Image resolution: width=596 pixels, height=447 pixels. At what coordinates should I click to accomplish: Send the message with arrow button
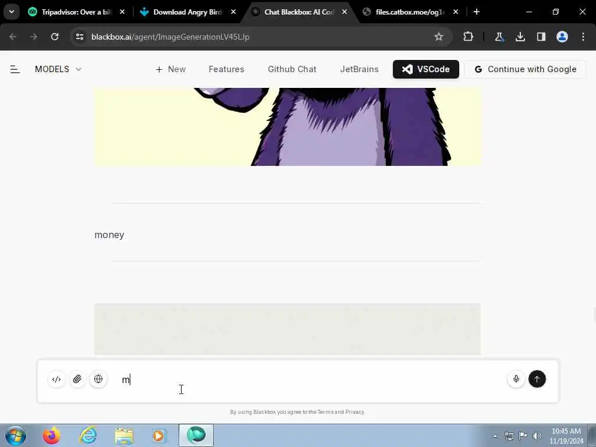click(537, 379)
